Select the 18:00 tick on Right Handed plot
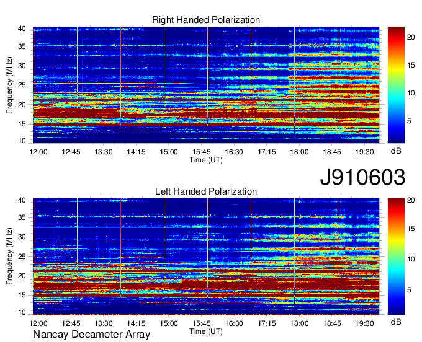 coord(299,152)
